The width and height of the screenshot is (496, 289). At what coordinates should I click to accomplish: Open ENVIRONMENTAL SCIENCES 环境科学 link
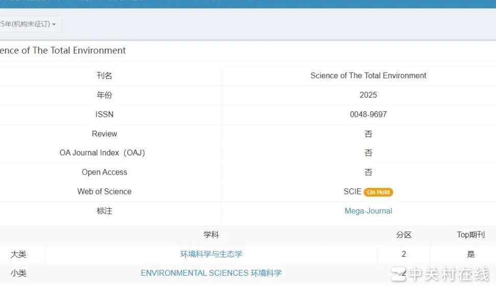click(211, 273)
